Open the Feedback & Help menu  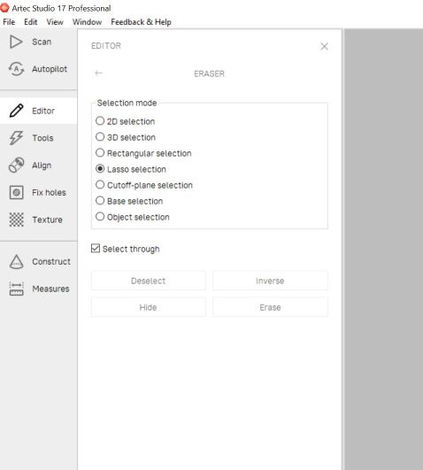141,22
